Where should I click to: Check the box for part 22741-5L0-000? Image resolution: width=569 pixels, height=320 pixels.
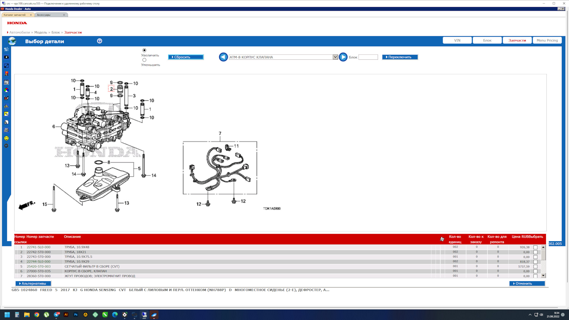pyautogui.click(x=535, y=247)
